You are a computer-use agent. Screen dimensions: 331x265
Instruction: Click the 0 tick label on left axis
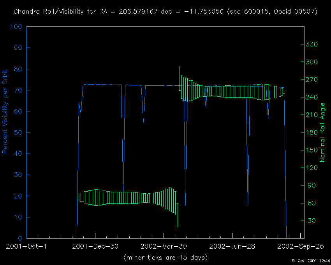[x=20, y=238]
